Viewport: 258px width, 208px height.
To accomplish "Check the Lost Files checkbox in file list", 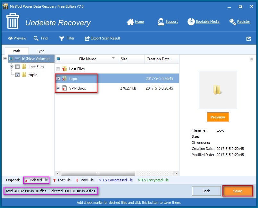I will point(58,69).
